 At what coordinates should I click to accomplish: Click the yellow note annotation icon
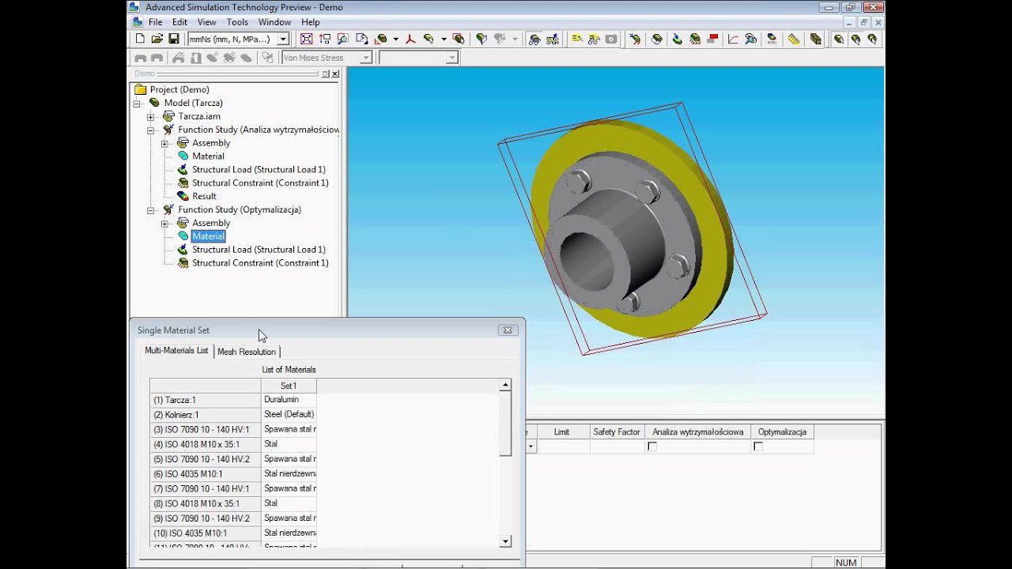coord(577,39)
